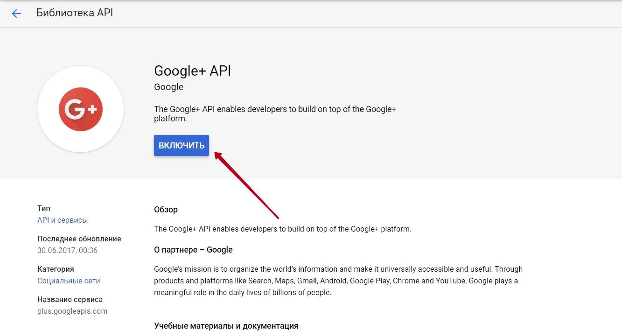Viewport: 622px width, 331px height.
Task: Click the overview sentence under 'Обзор'
Action: (283, 229)
